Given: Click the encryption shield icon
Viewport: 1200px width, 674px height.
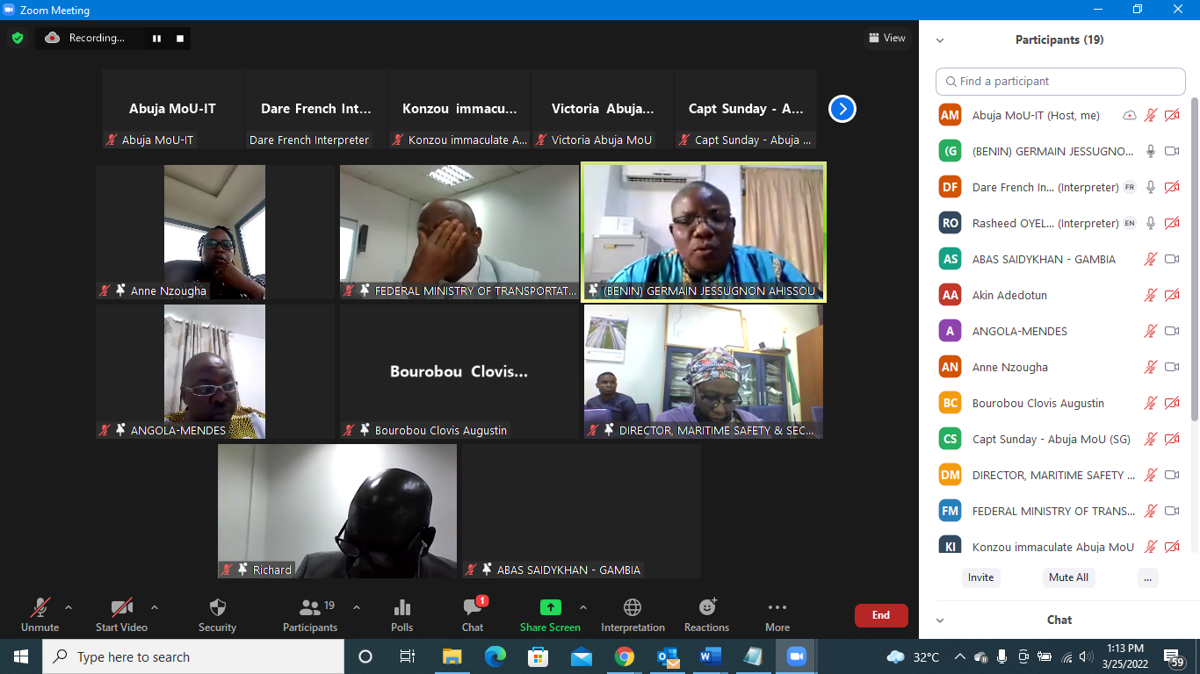Looking at the screenshot, I should (x=18, y=38).
